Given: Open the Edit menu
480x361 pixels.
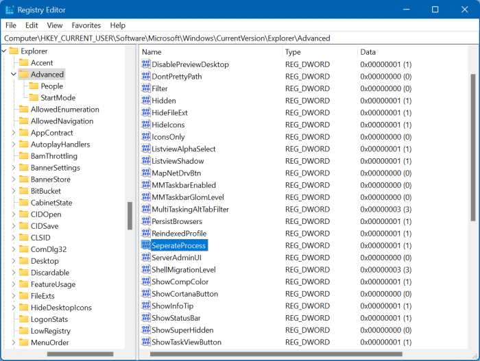Looking at the screenshot, I should pyautogui.click(x=32, y=25).
